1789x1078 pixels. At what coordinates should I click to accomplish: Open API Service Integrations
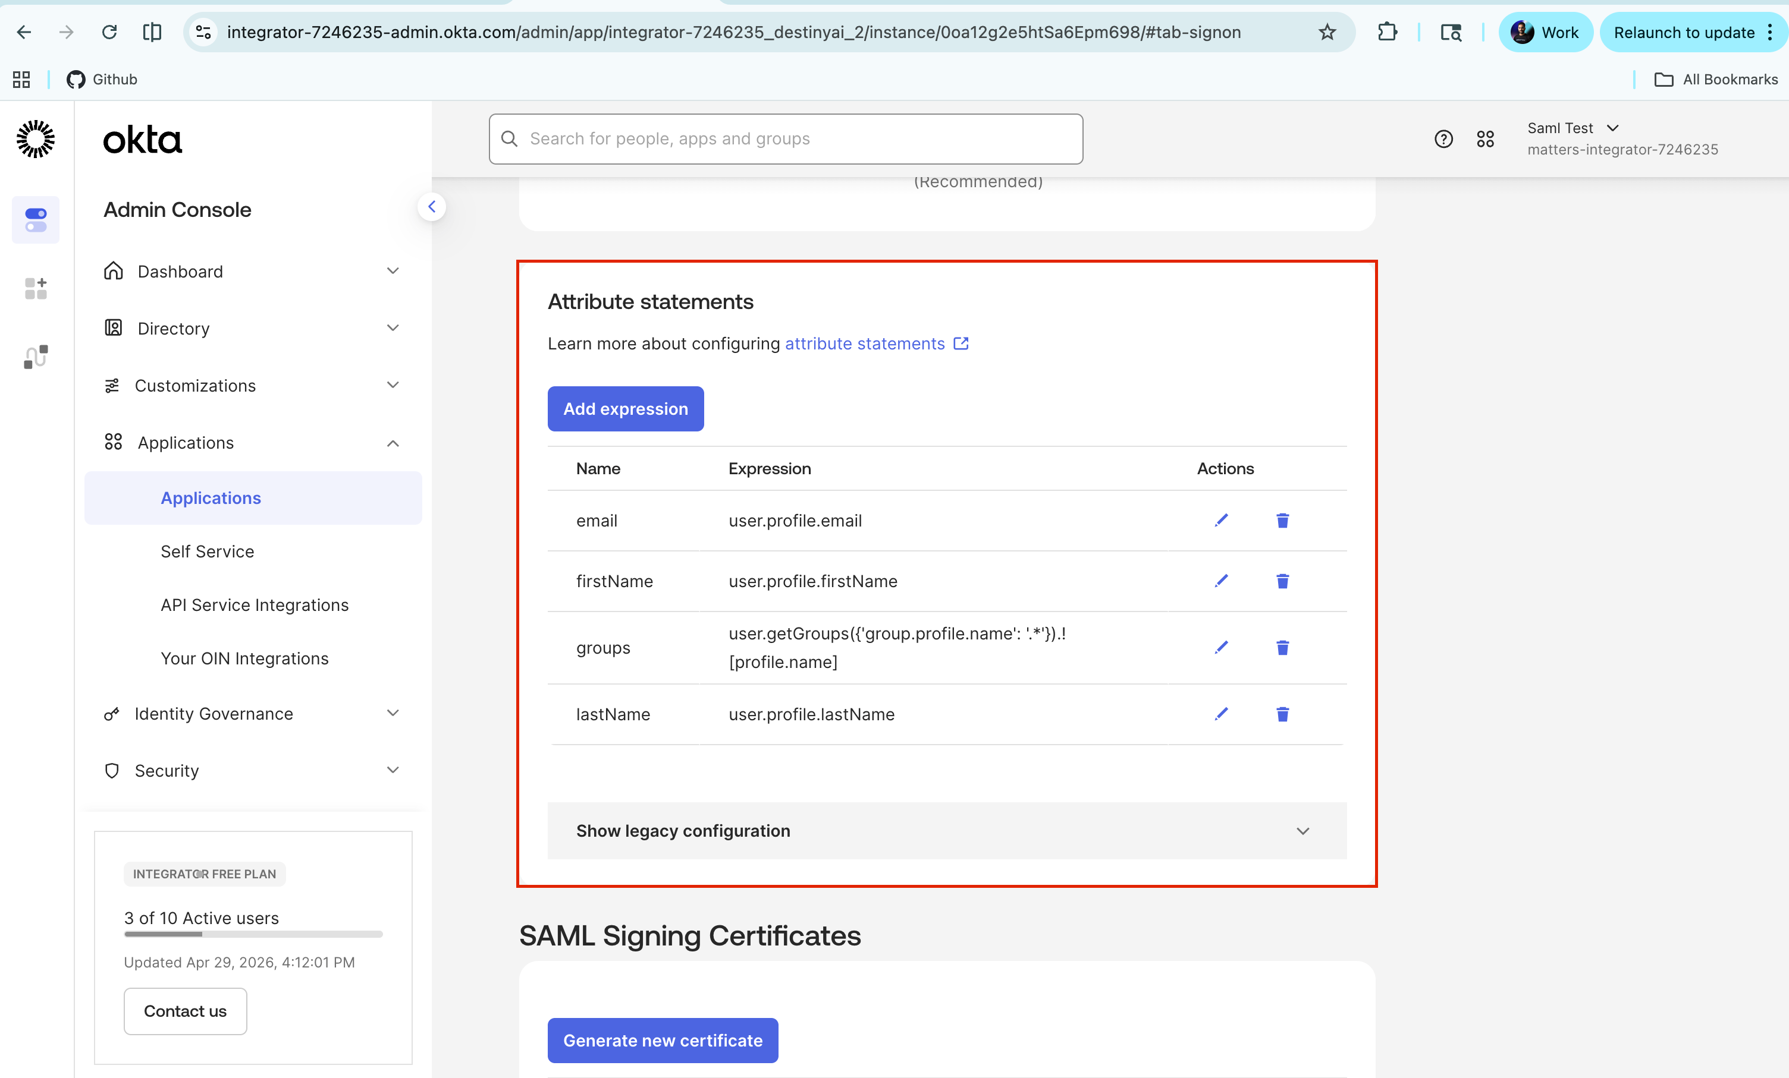pyautogui.click(x=254, y=605)
